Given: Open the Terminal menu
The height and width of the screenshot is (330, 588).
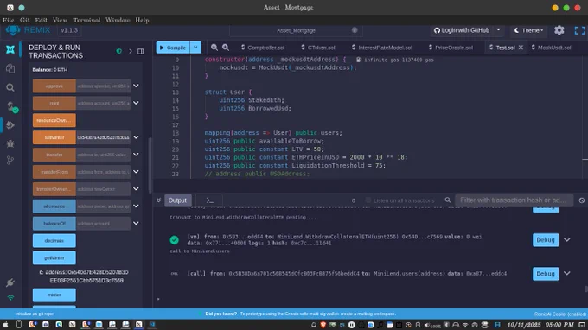Looking at the screenshot, I should 86,20.
